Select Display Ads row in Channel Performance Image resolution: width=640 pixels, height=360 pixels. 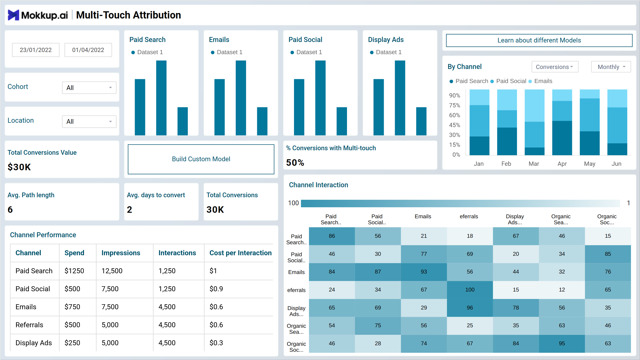pos(141,343)
